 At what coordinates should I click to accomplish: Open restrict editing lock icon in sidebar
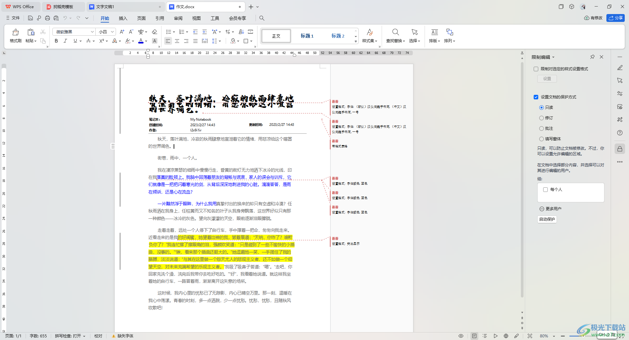[x=620, y=149]
